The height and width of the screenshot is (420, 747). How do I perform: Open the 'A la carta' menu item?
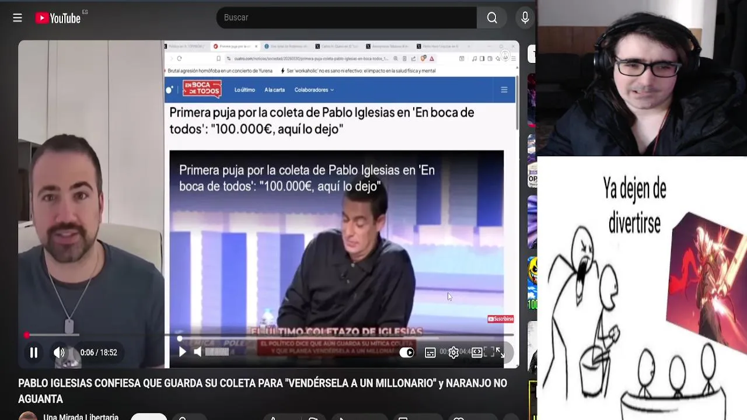tap(274, 90)
